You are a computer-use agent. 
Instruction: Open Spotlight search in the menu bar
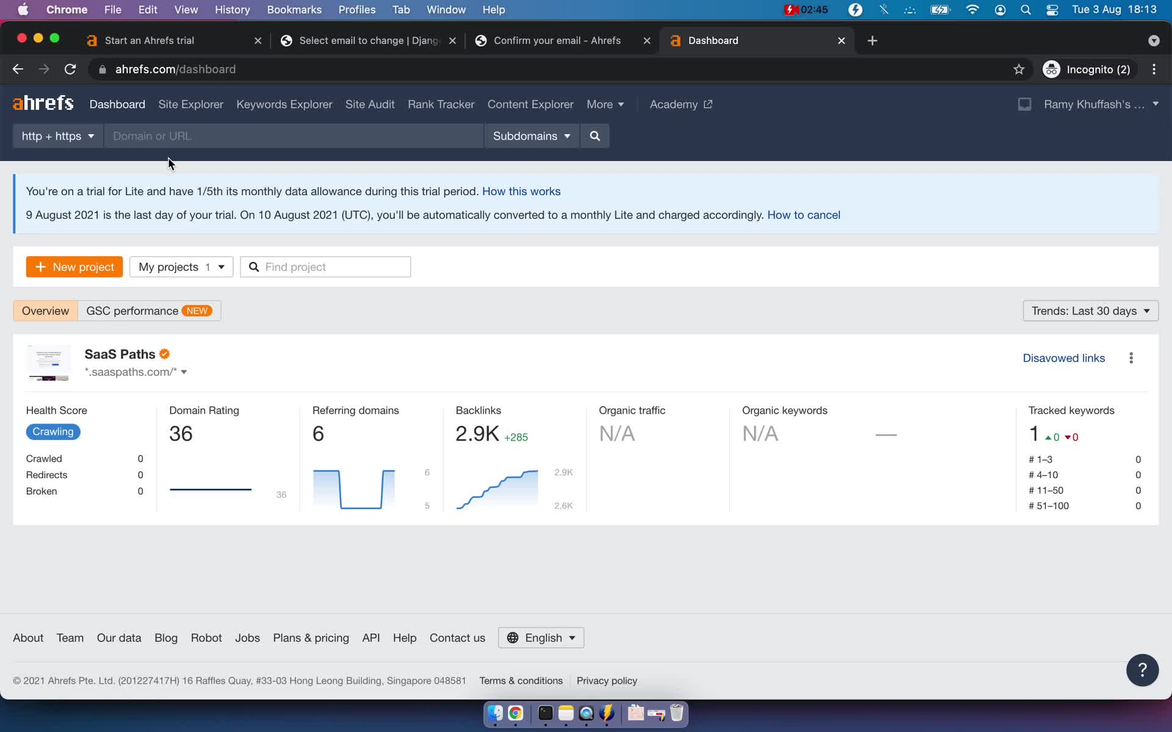coord(1025,10)
